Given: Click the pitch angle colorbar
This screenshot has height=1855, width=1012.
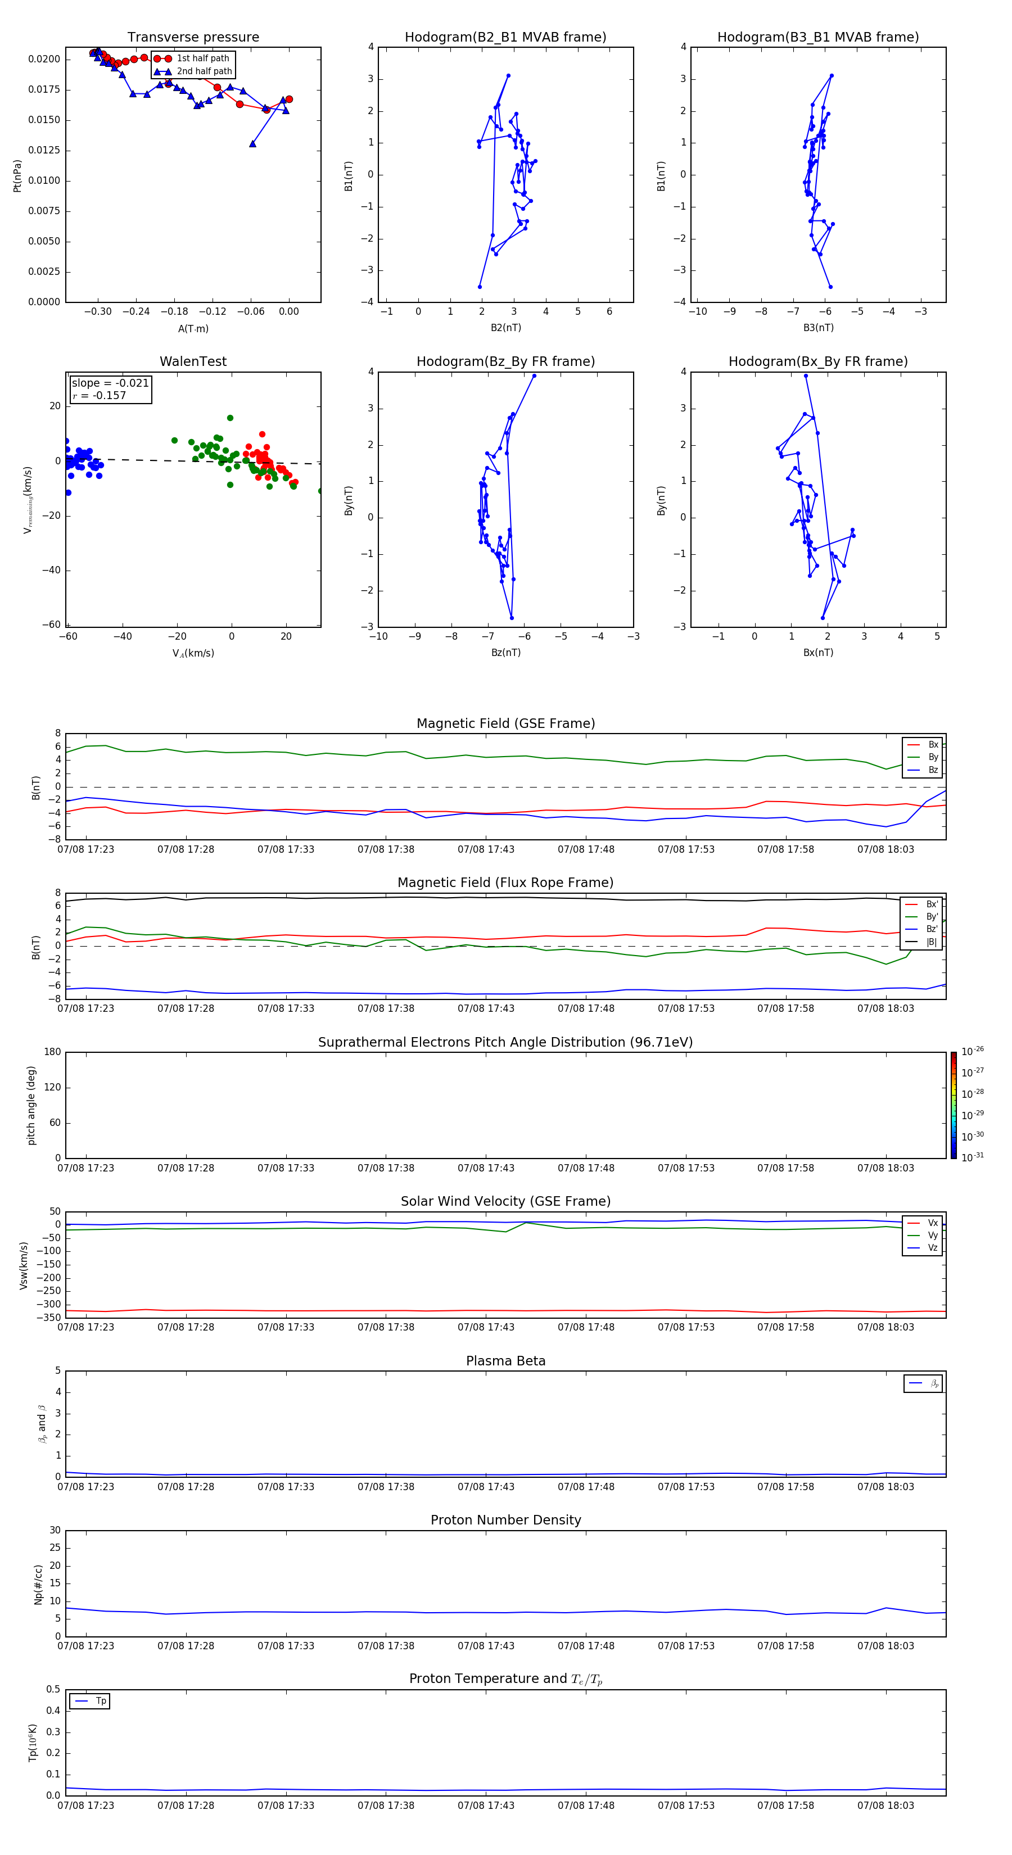Looking at the screenshot, I should pos(954,1105).
